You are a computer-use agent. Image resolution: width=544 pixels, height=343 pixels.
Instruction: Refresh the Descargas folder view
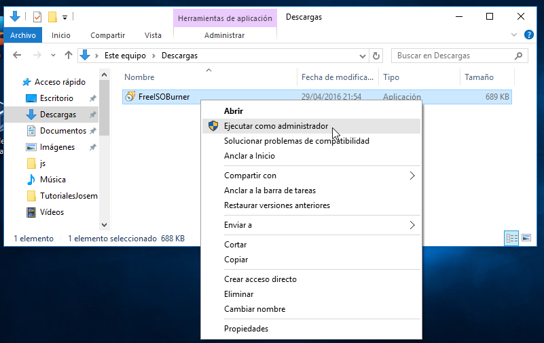coord(376,56)
